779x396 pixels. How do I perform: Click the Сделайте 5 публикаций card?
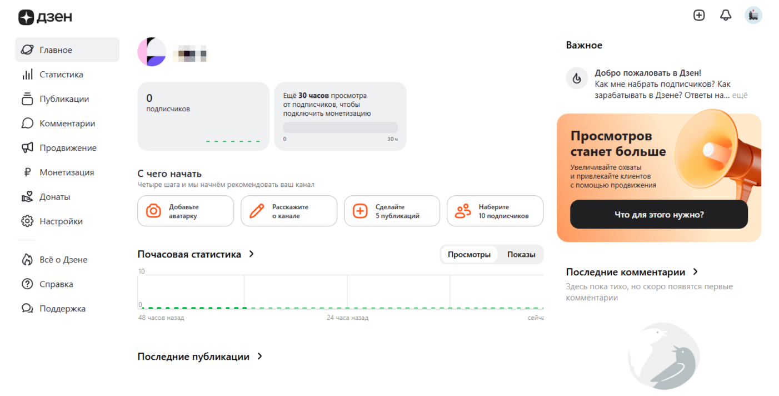coord(392,211)
